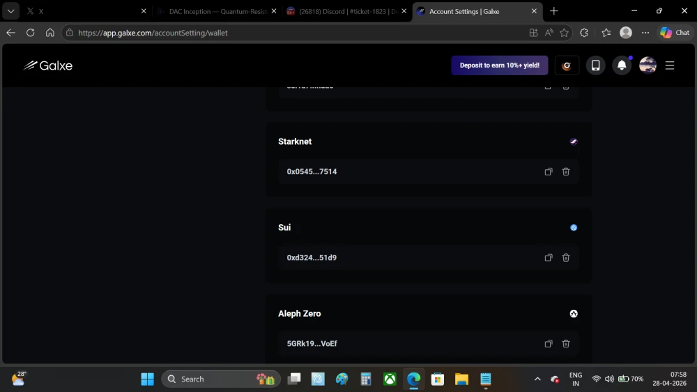Open File Explorer on taskbar
Image resolution: width=697 pixels, height=392 pixels.
tap(462, 379)
